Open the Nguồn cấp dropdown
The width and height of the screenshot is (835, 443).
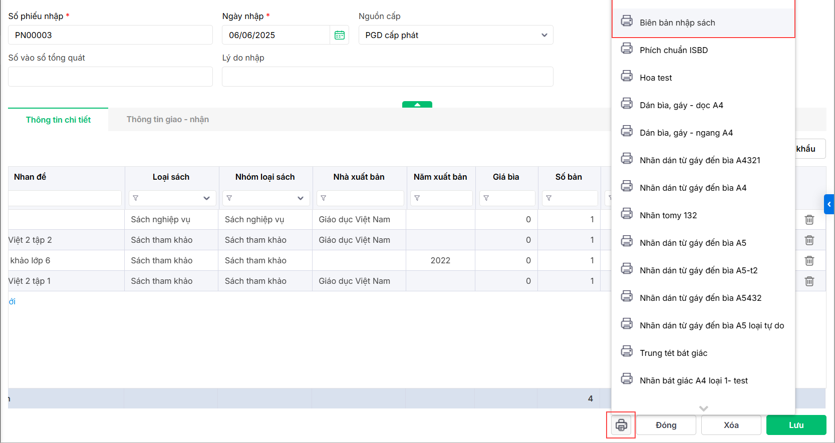(544, 35)
